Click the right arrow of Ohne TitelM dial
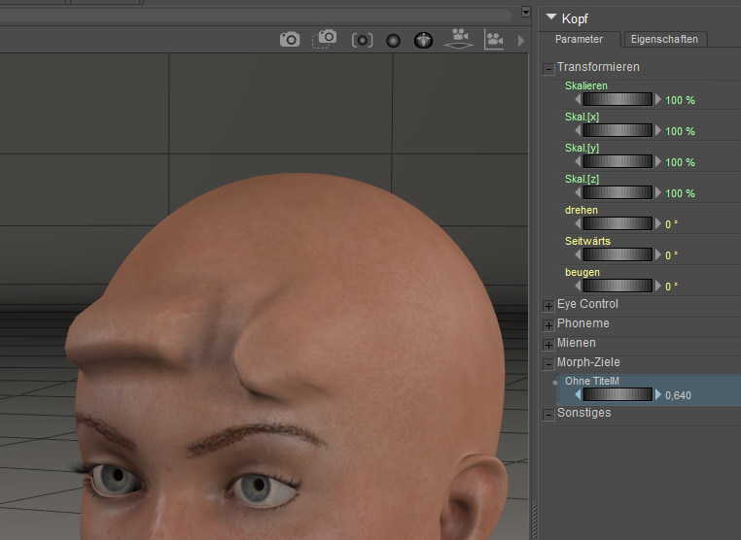Image resolution: width=741 pixels, height=540 pixels. click(657, 394)
